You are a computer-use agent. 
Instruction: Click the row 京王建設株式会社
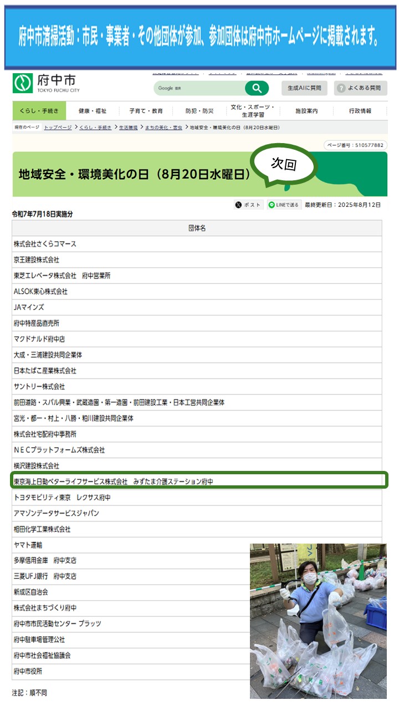(x=197, y=260)
